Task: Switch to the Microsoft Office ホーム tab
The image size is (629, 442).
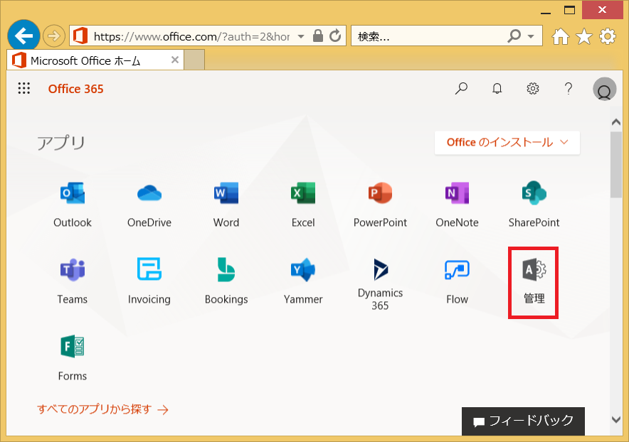Action: click(95, 60)
